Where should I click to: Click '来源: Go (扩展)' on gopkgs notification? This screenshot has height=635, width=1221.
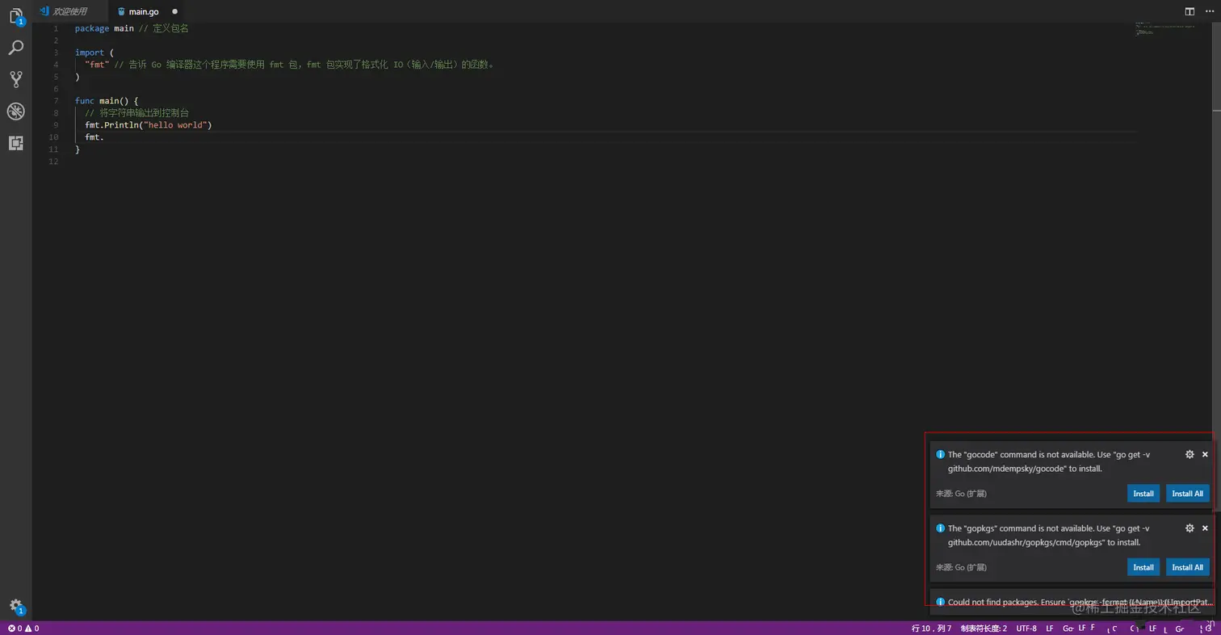tap(961, 566)
